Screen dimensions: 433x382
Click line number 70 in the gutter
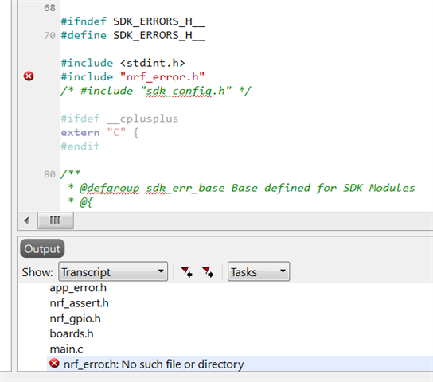49,35
